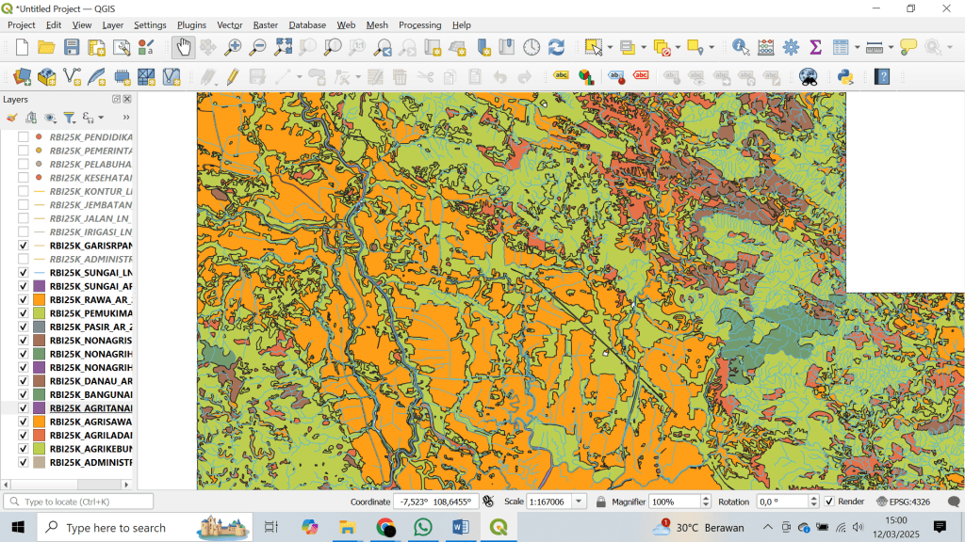Image resolution: width=965 pixels, height=542 pixels.
Task: Open the Field Calculator abacus icon
Action: 765,47
